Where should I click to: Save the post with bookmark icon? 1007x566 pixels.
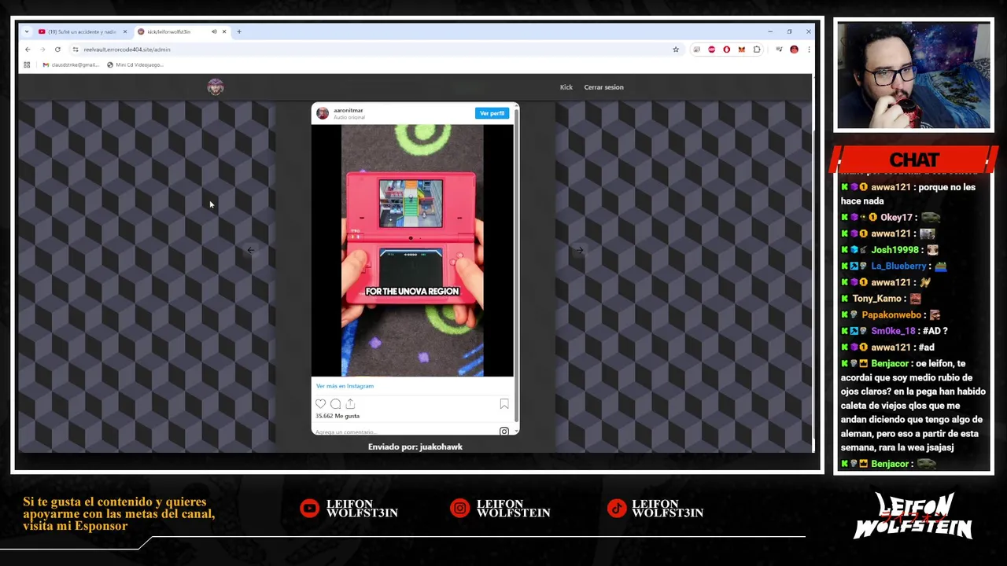coord(504,404)
